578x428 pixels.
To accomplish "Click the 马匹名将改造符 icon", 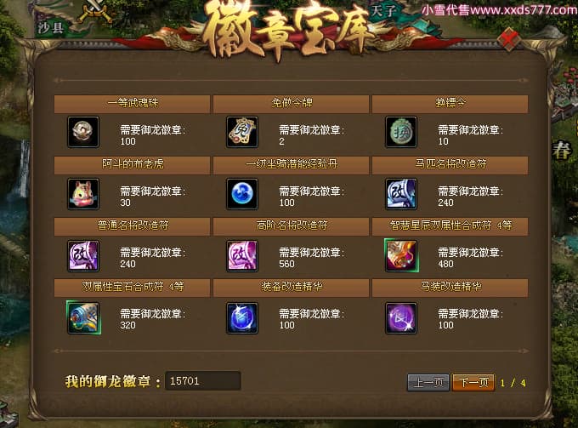I will [x=401, y=194].
